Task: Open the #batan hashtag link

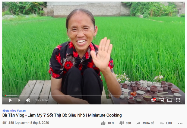Action: (21, 110)
